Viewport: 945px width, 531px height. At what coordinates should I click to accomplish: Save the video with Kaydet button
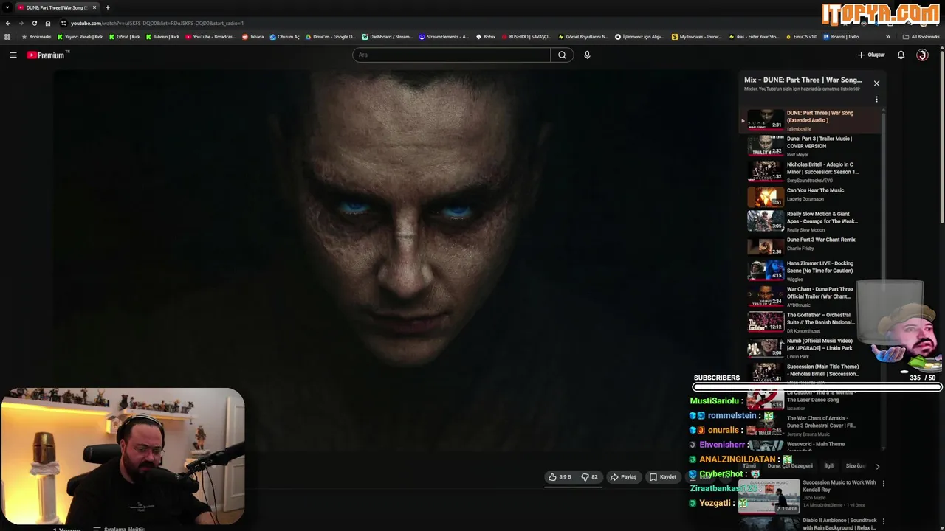pos(663,477)
